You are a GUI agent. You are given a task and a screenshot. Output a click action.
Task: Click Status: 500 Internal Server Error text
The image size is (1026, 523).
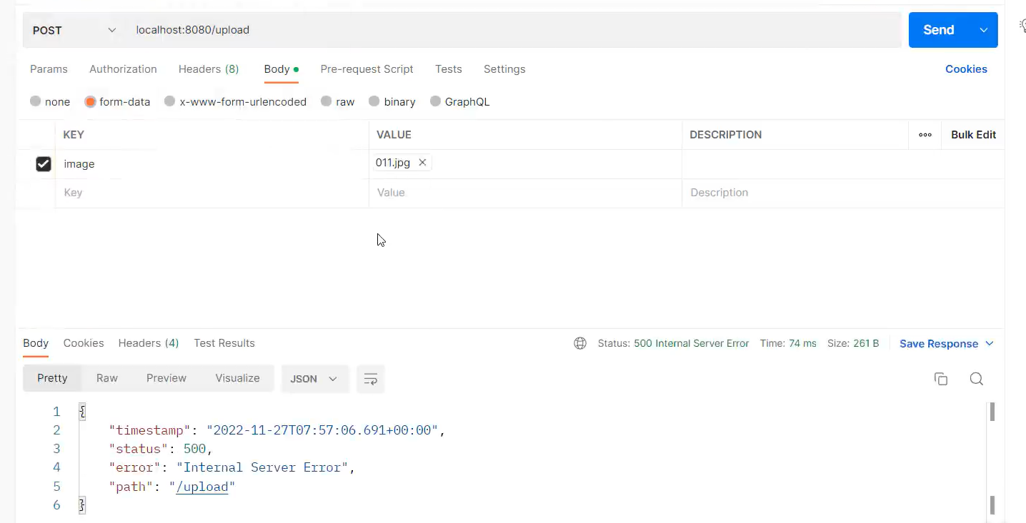[x=673, y=344]
